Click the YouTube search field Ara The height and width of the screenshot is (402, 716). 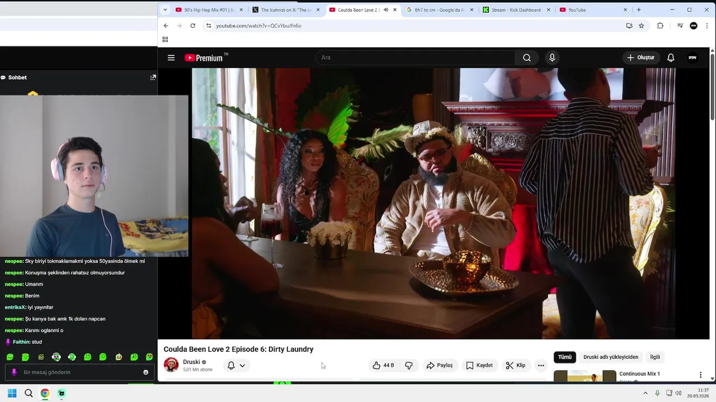pos(415,58)
